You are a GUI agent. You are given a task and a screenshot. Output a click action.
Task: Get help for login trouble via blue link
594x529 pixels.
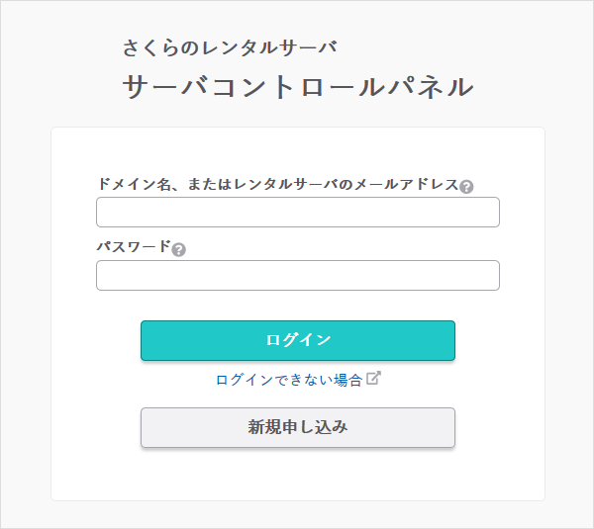pos(288,379)
